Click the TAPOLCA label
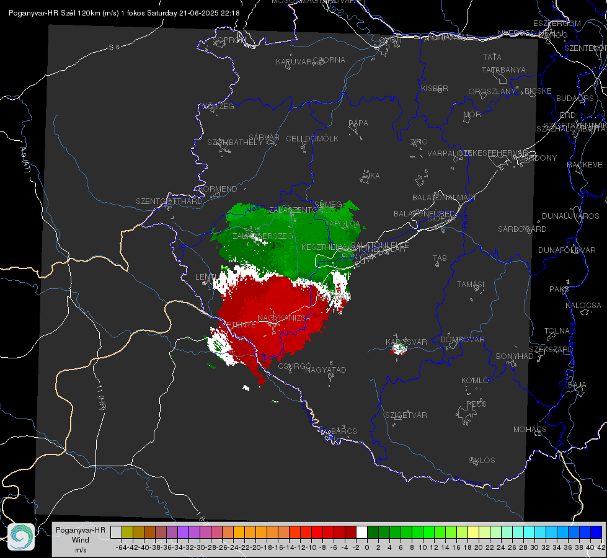This screenshot has width=607, height=558. coord(343,224)
